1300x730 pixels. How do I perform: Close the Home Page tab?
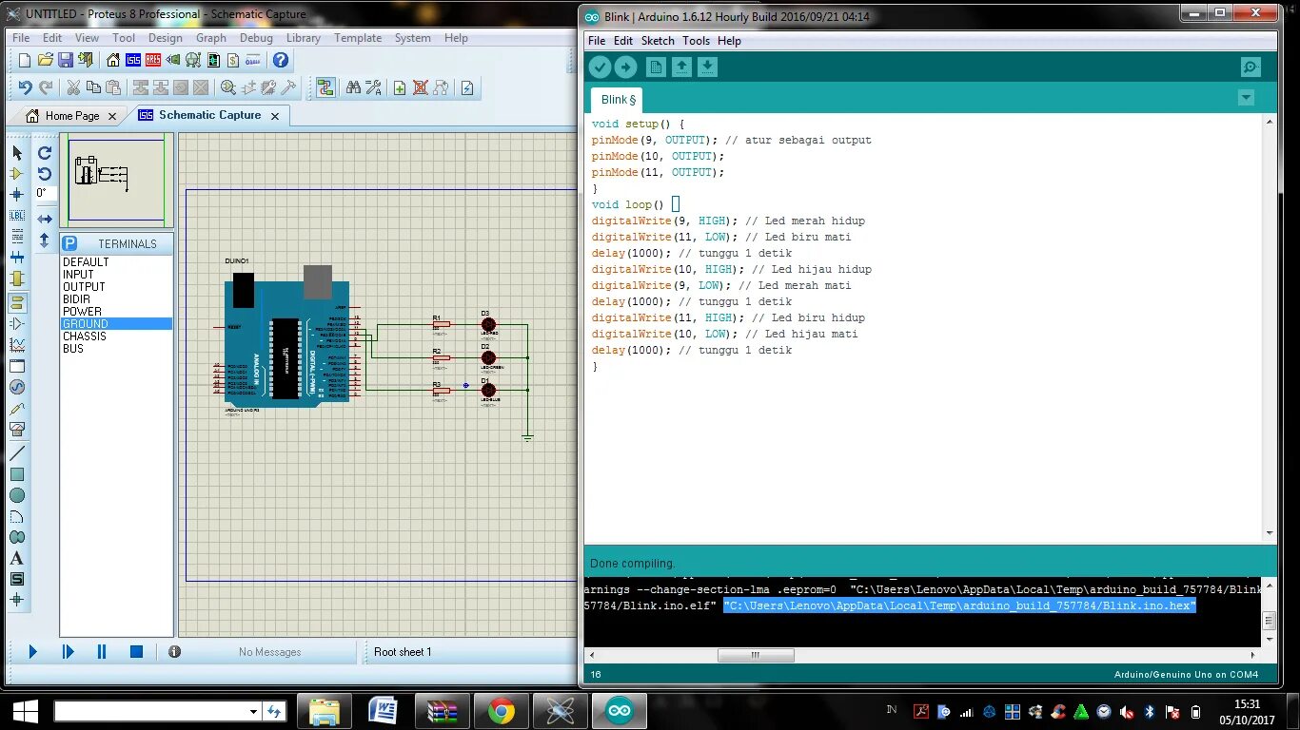click(111, 115)
